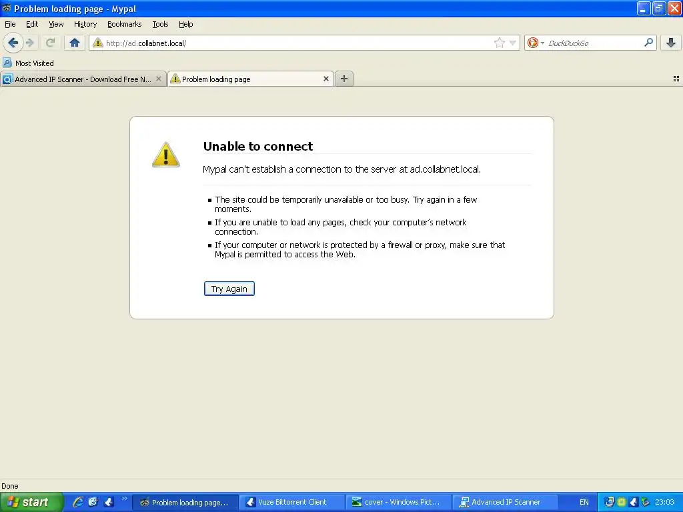Click the 23:03 system clock
Viewport: 683px width, 512px height.
(x=664, y=502)
